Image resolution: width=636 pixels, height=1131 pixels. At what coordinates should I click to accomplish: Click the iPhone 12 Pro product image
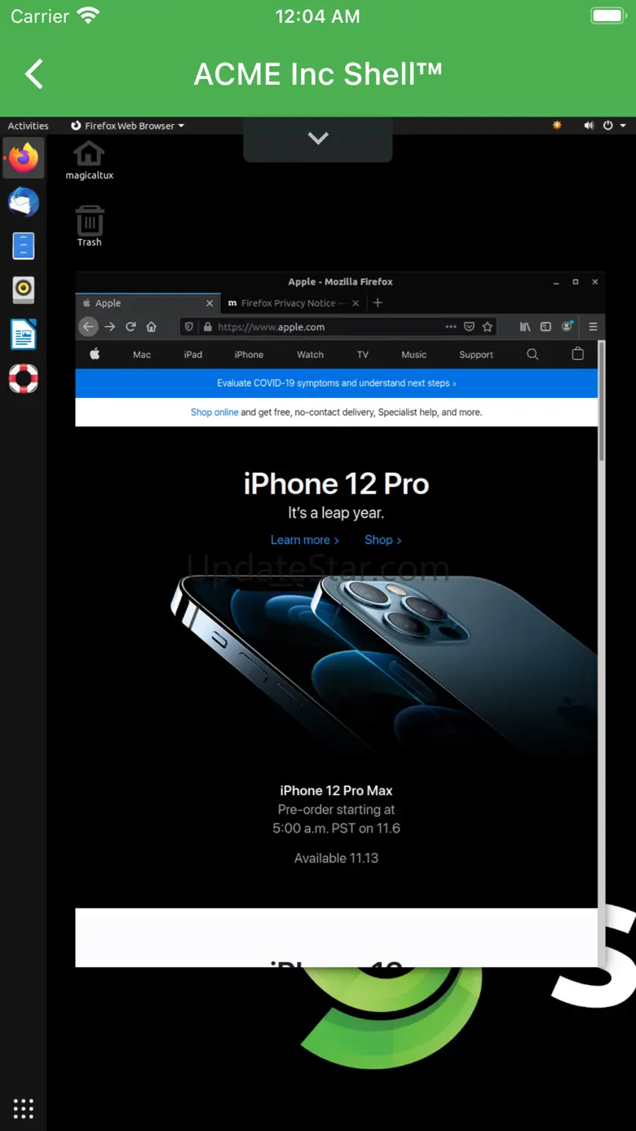[383, 665]
